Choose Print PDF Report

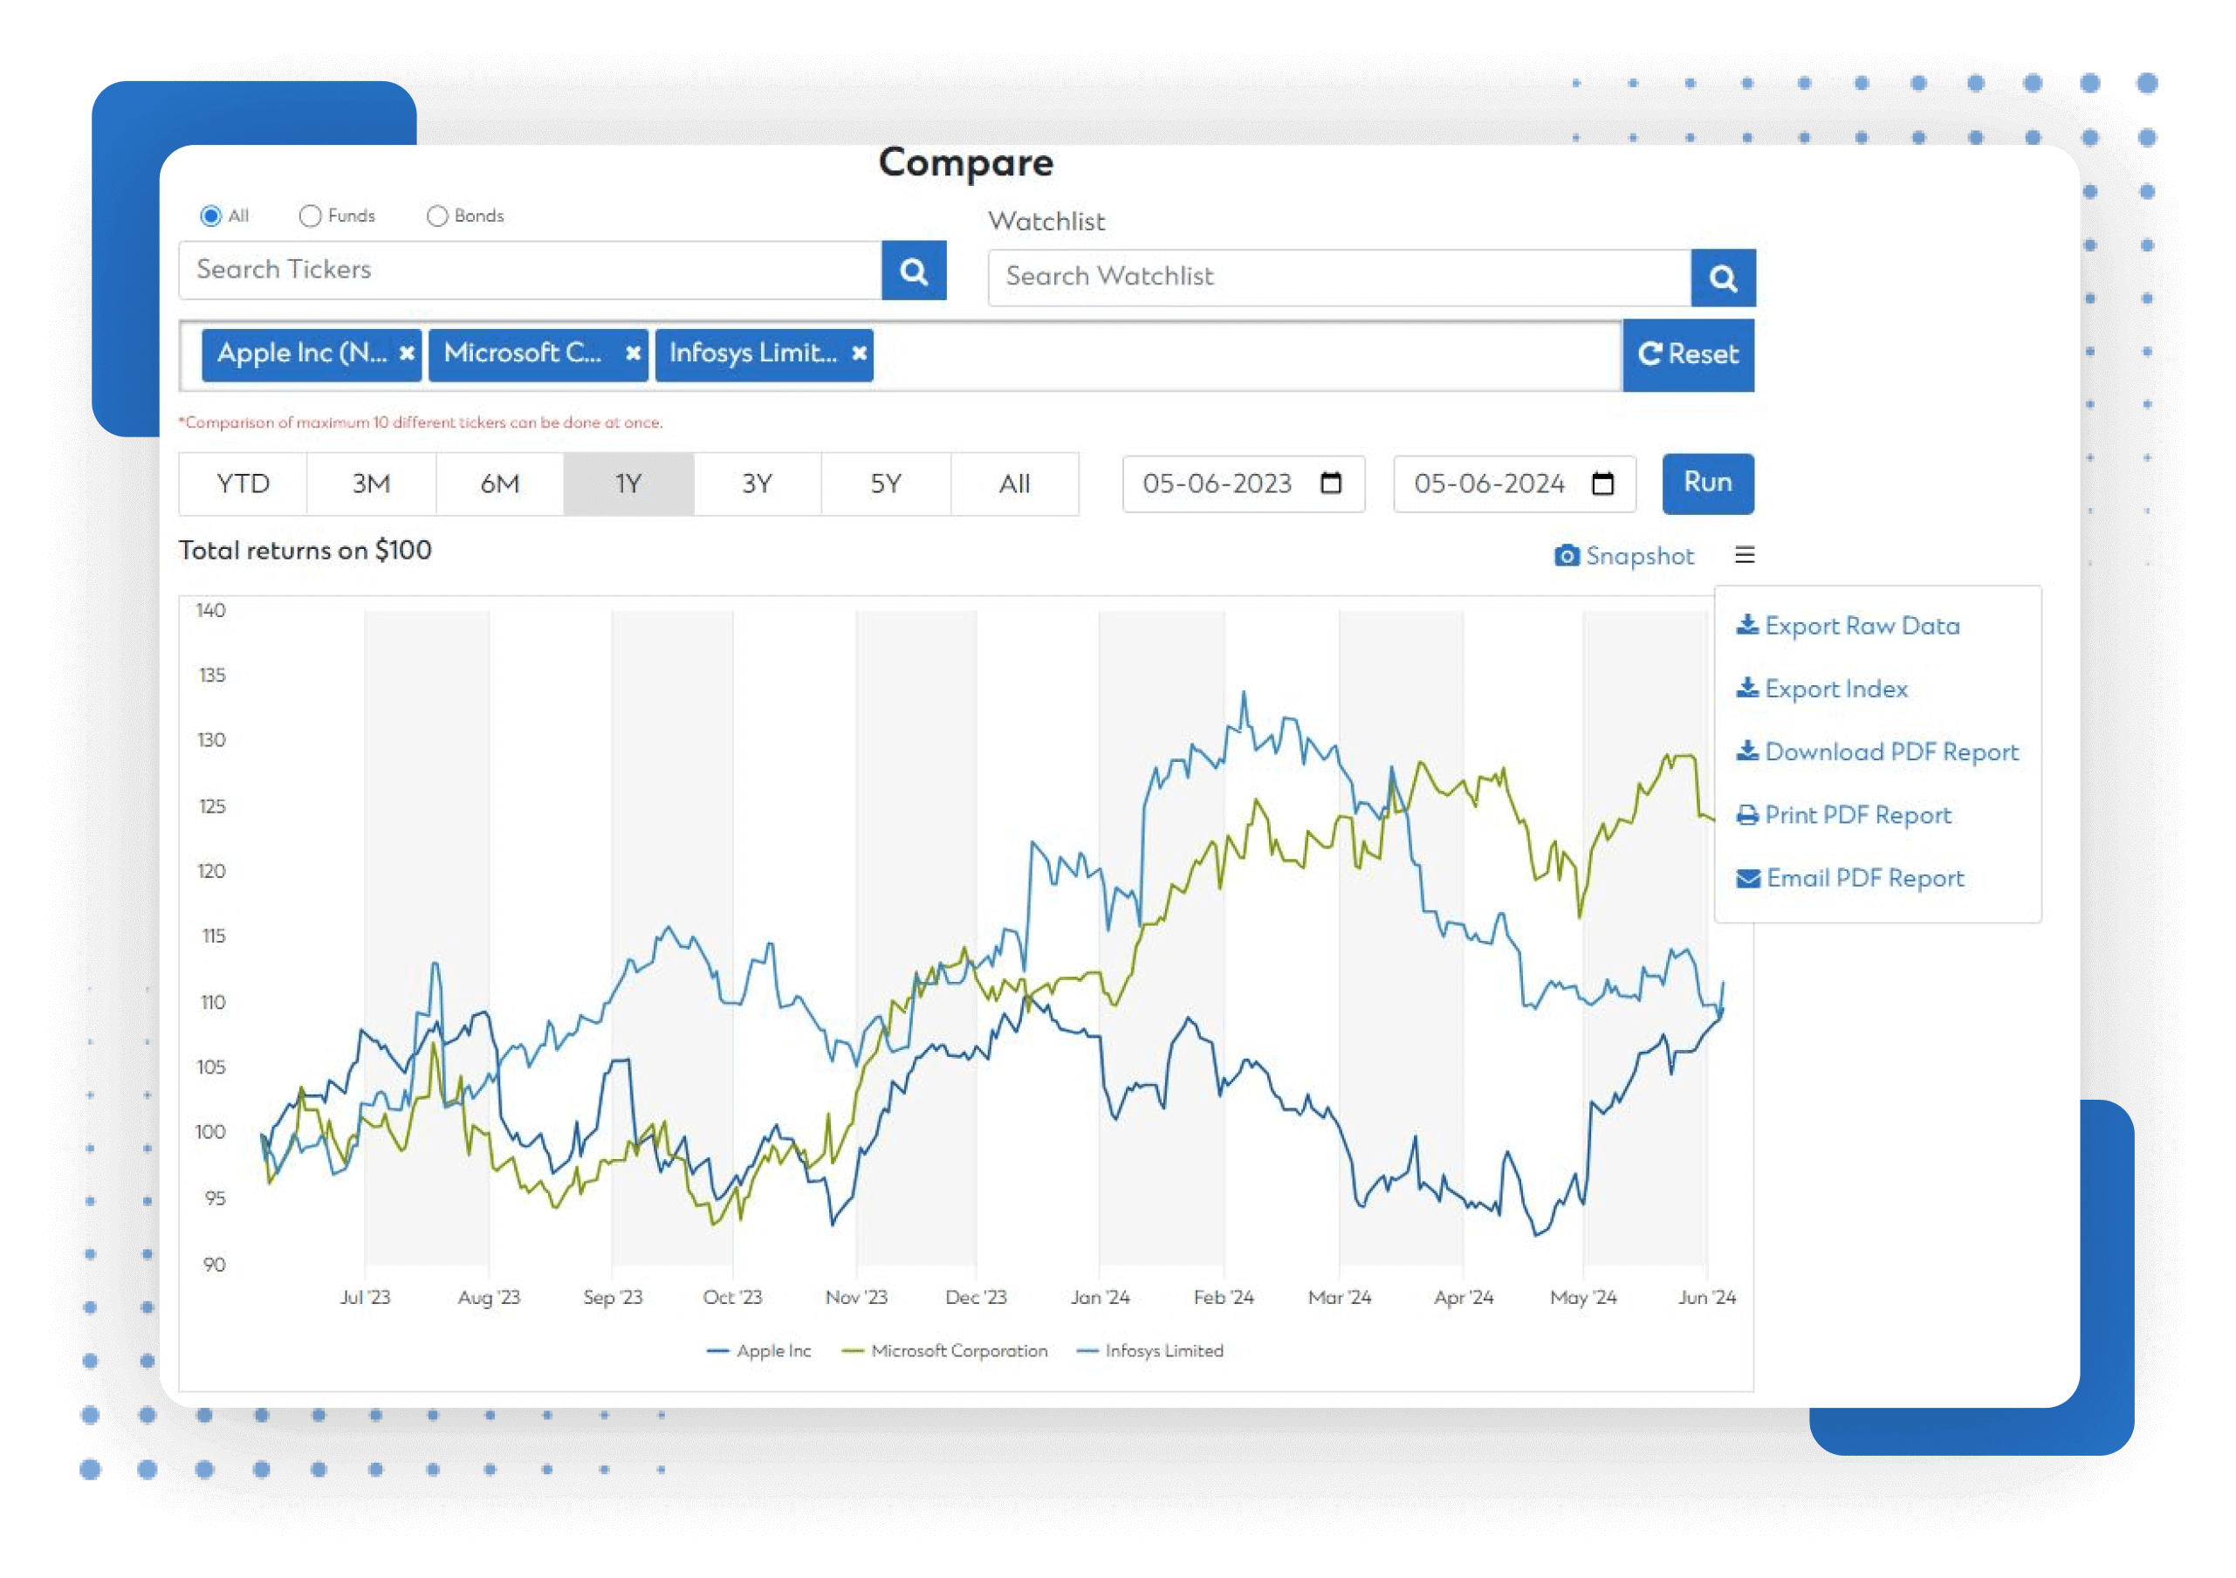1843,815
